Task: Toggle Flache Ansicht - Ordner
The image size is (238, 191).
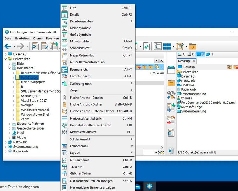Action: [x=98, y=104]
